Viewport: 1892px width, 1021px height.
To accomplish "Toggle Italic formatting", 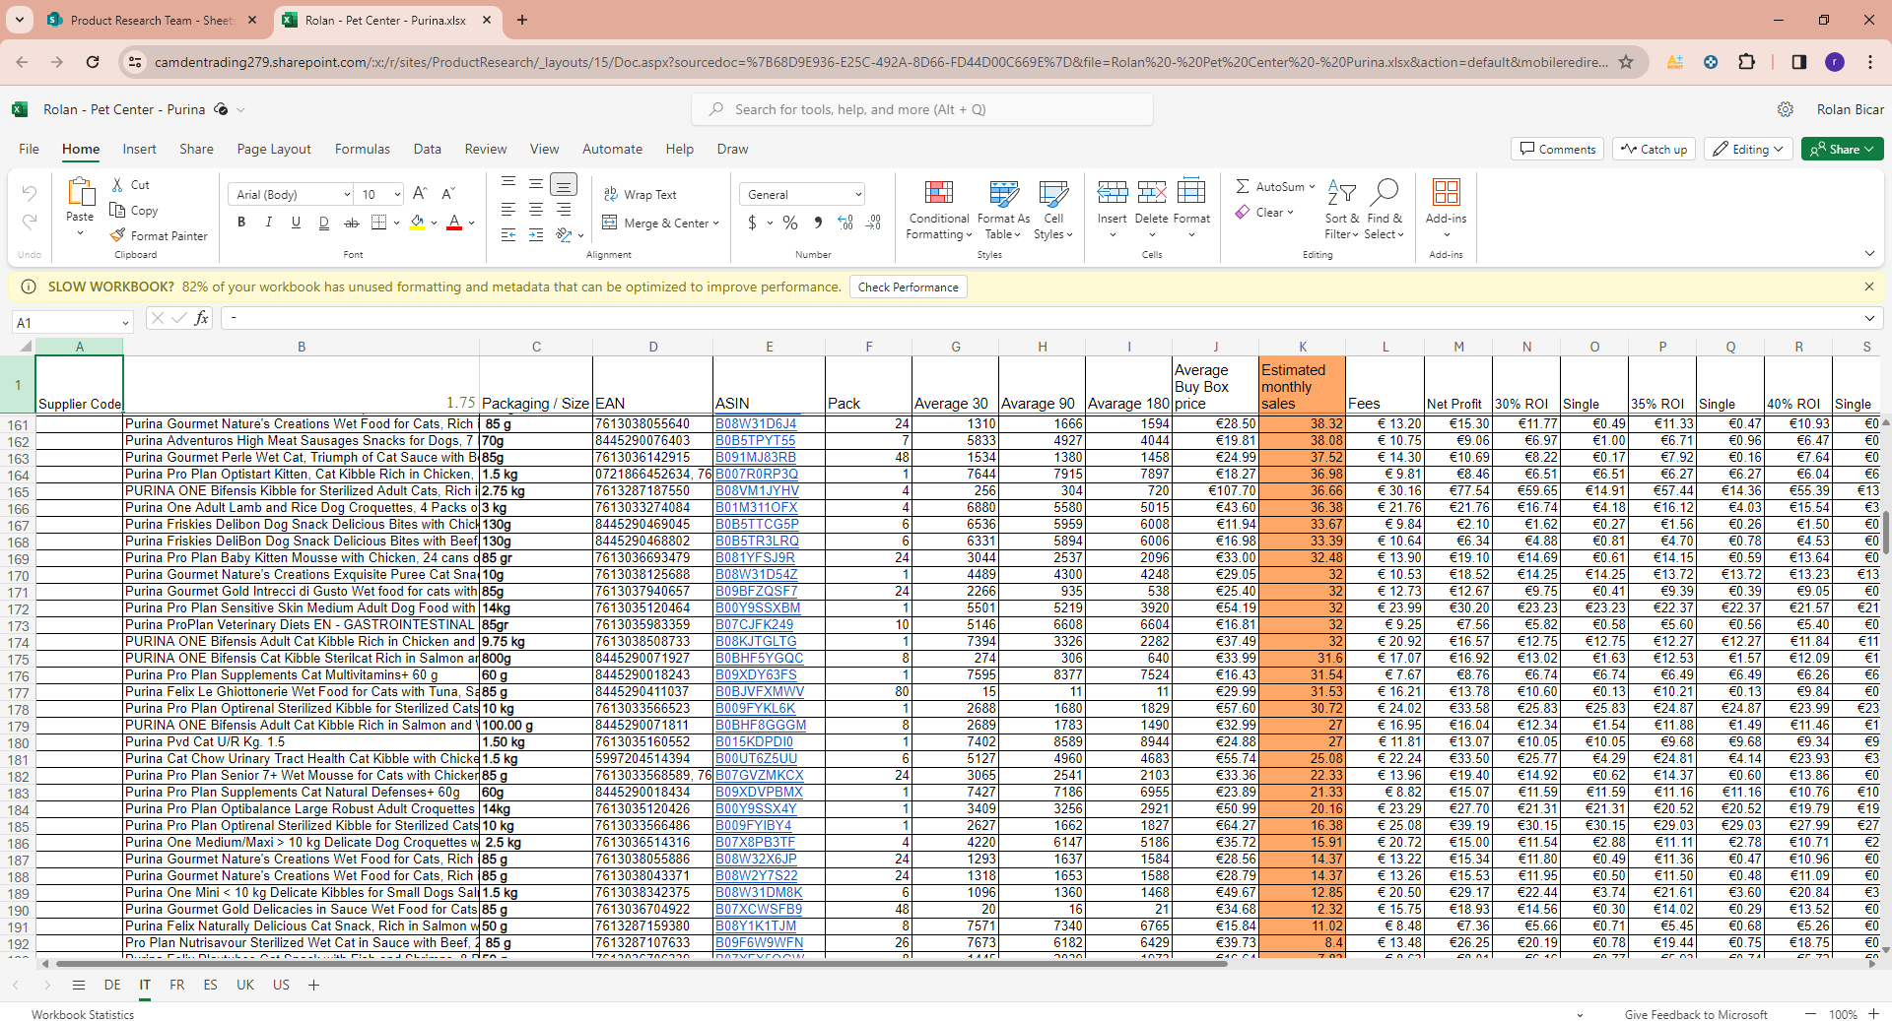I will [268, 223].
